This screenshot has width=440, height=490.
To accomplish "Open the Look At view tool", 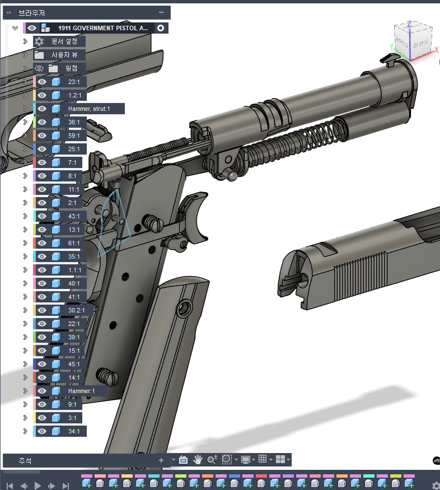I will 183,460.
